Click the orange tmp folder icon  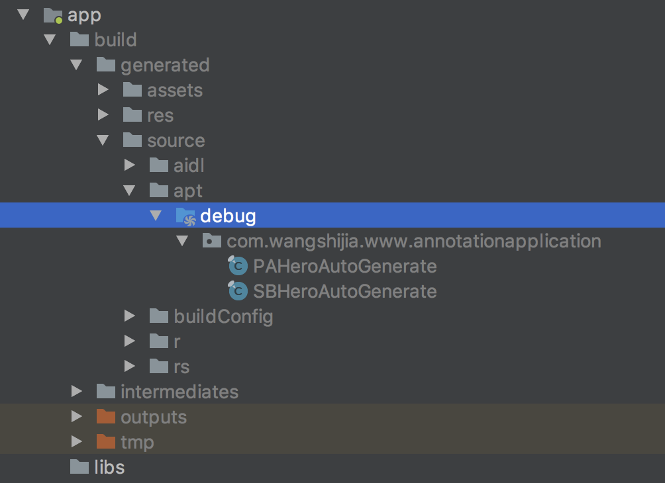105,442
